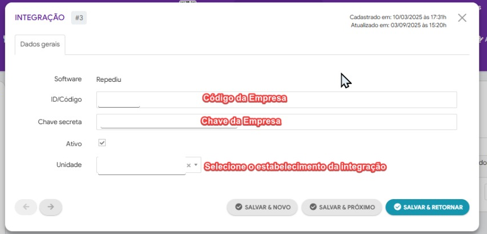
Task: Click the Ativo field label
Action: (74, 143)
